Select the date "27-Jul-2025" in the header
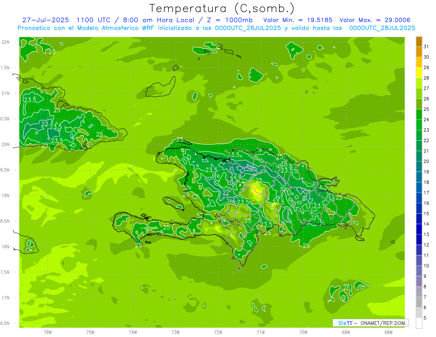 pyautogui.click(x=46, y=20)
